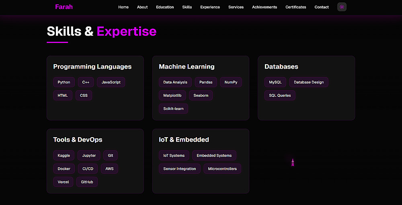Viewport: 402px width, 205px height.
Task: Navigate to Education in the navbar
Action: [x=165, y=7]
